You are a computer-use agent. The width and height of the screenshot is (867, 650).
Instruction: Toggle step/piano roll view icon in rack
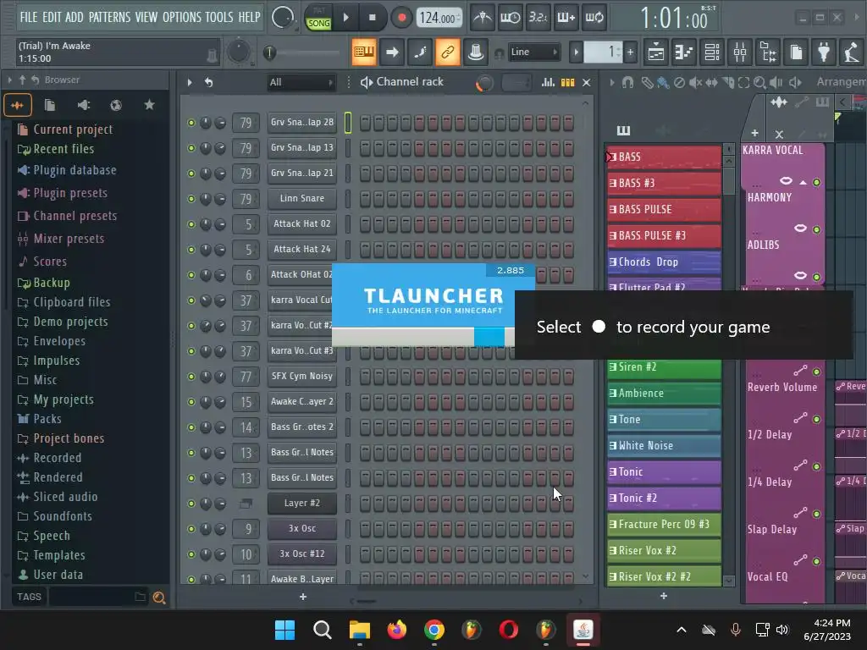[x=568, y=82]
